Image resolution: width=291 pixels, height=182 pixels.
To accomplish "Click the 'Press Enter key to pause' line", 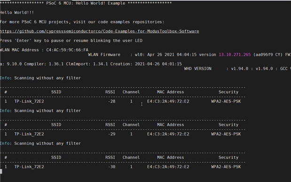I will tap(71, 40).
